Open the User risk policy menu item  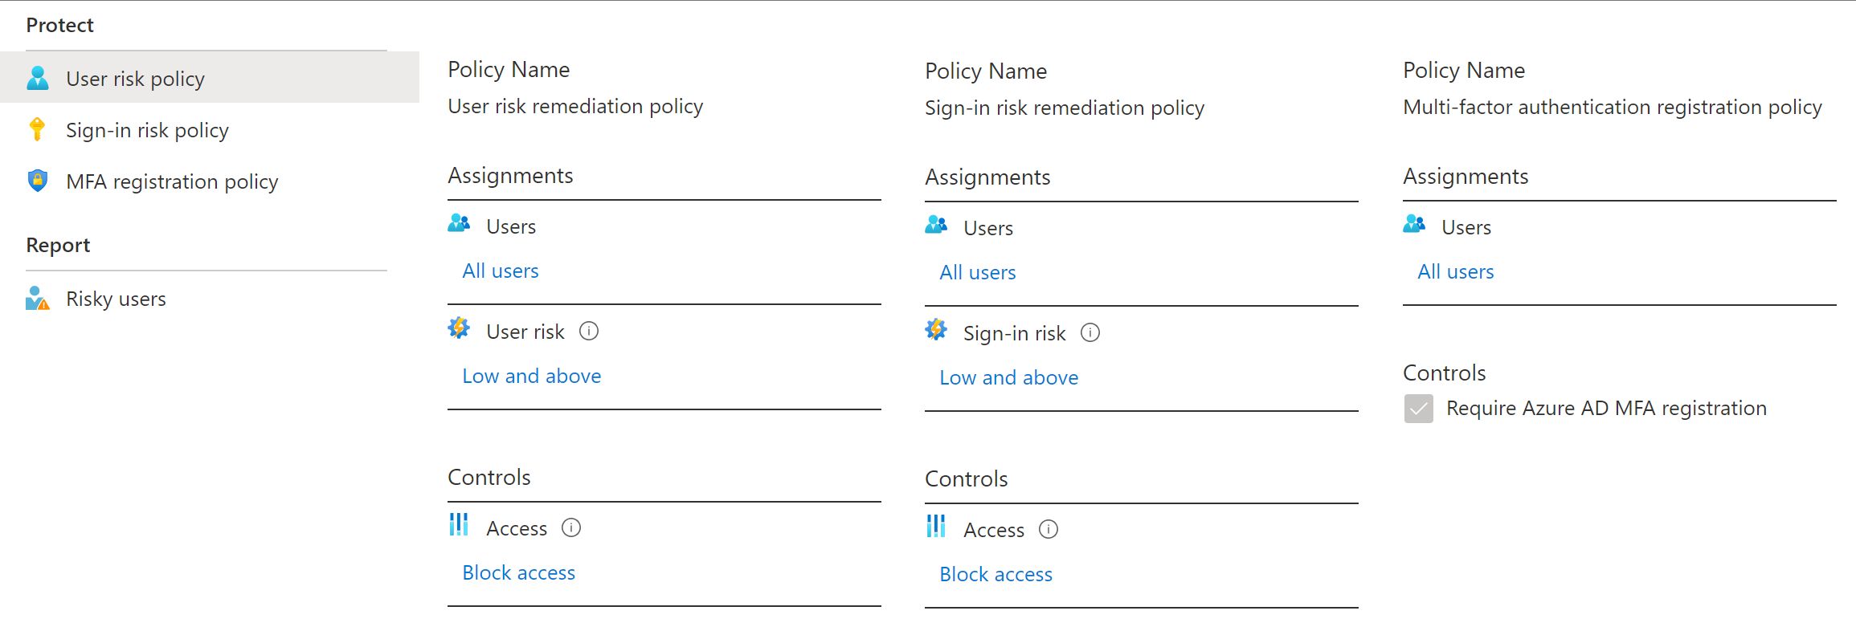click(x=135, y=79)
